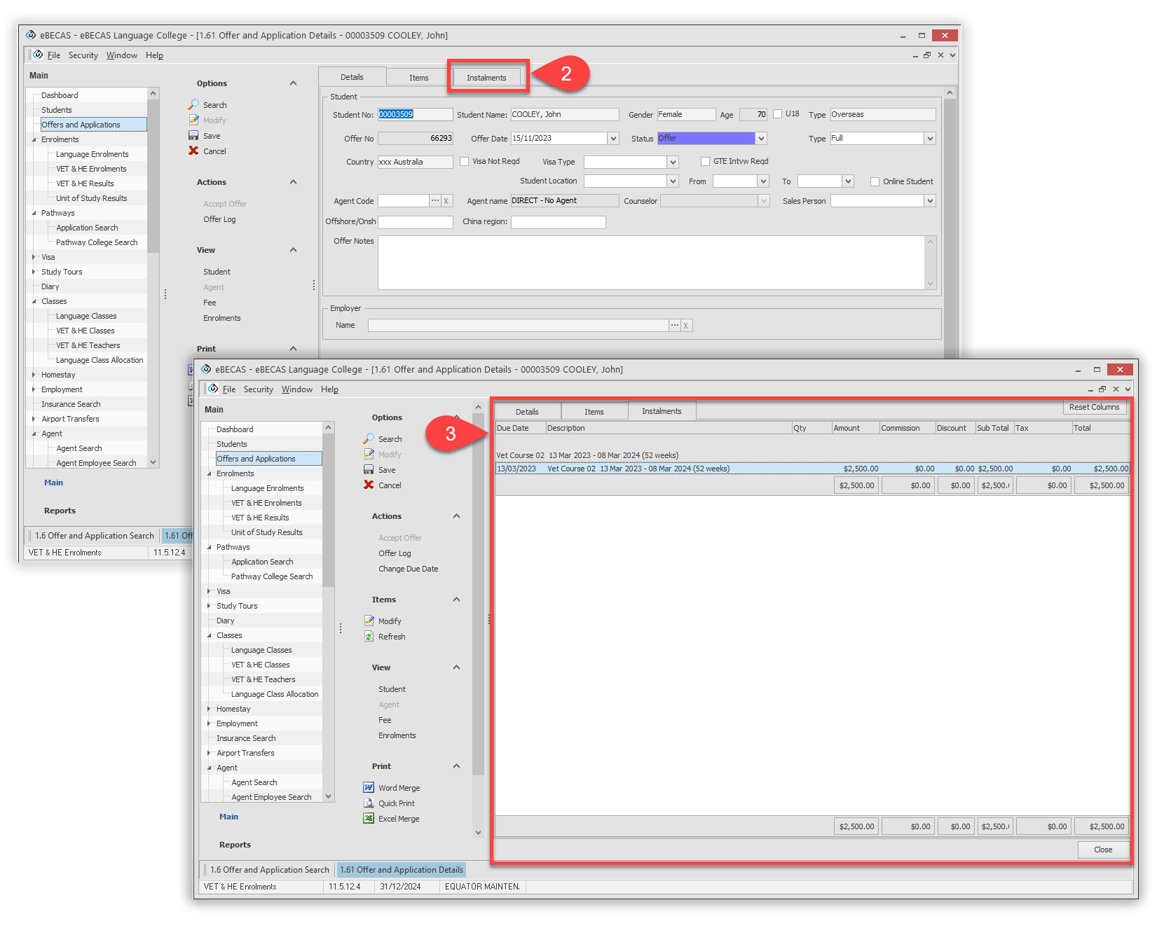Collapse the Actions section in top window
Image resolution: width=1164 pixels, height=928 pixels.
[x=293, y=182]
